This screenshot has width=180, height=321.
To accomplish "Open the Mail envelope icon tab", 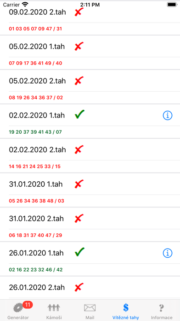I will point(90,308).
